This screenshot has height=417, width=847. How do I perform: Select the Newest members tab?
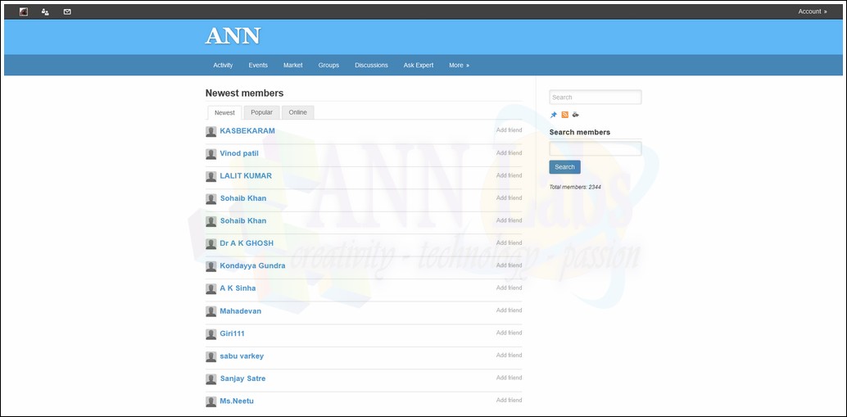(x=224, y=112)
